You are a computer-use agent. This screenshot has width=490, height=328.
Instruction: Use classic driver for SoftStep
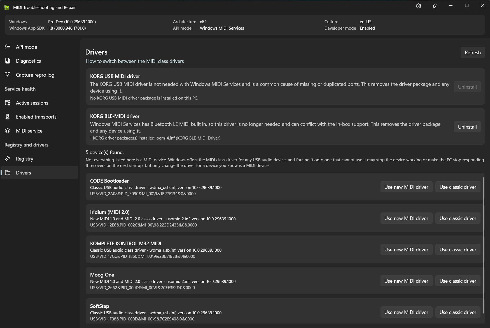click(x=458, y=312)
